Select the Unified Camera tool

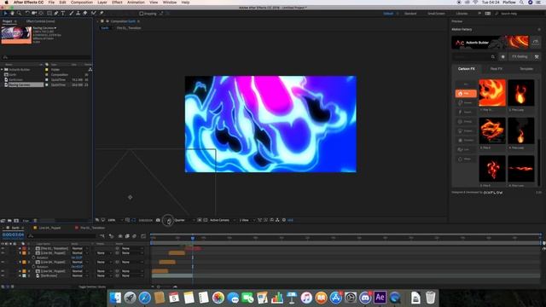click(x=34, y=14)
